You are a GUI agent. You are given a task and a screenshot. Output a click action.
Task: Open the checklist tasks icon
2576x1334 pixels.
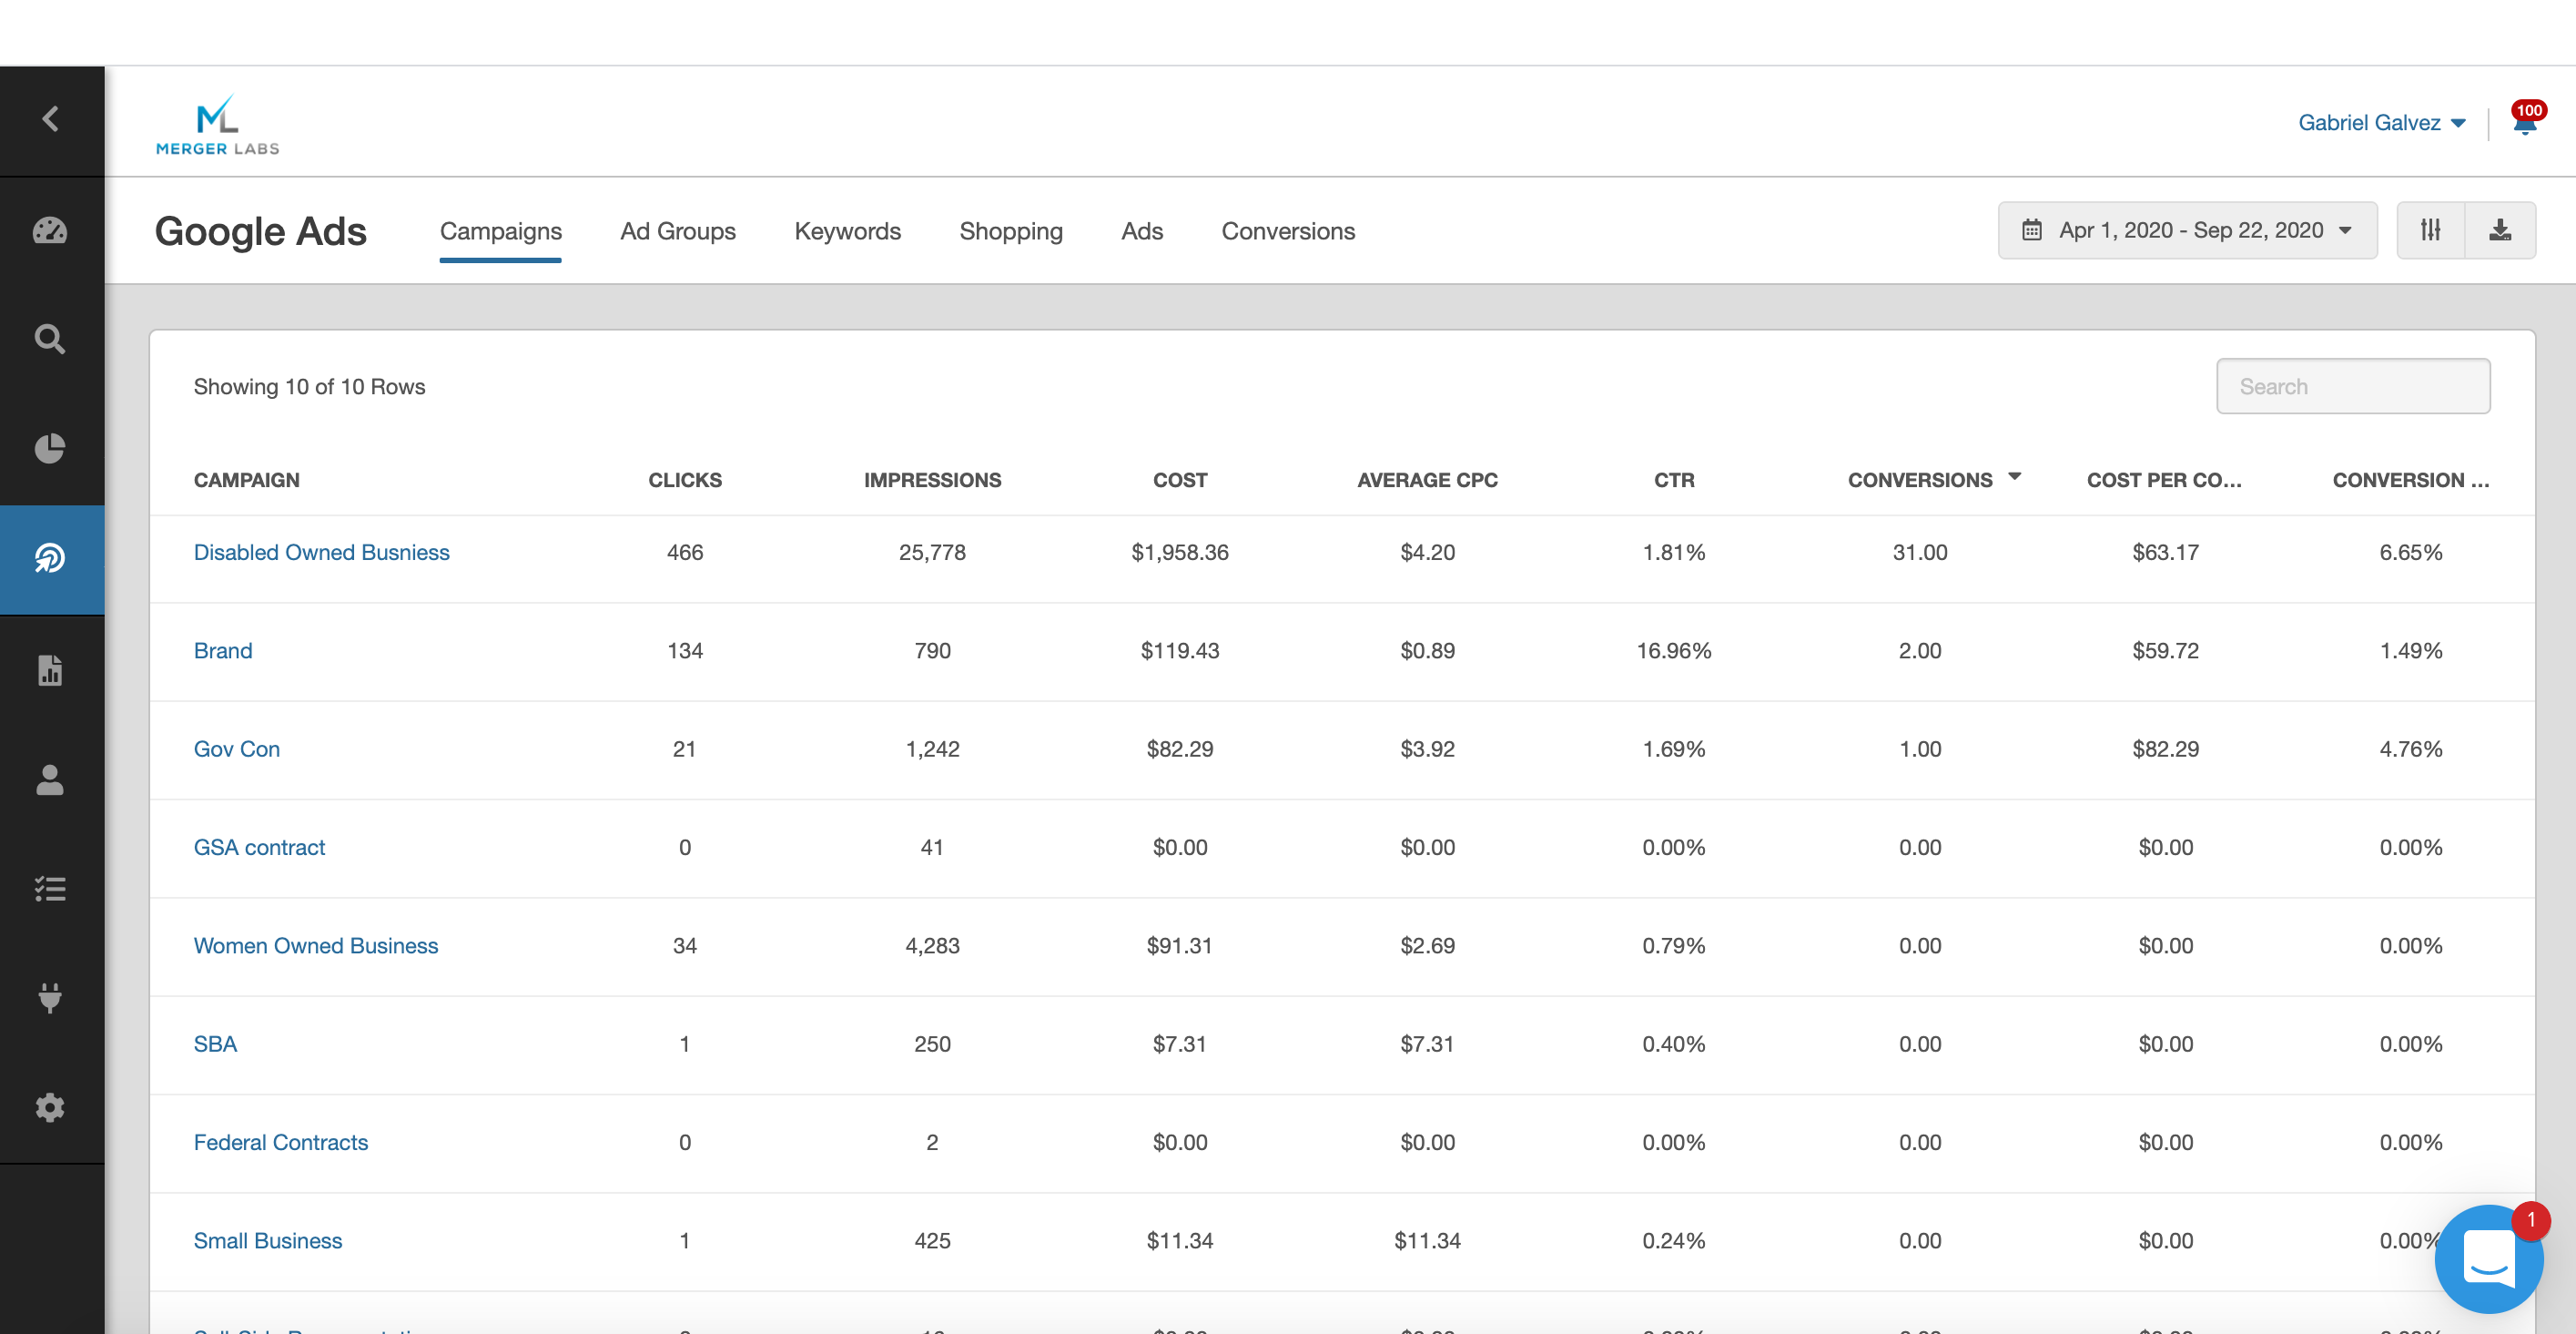50,888
